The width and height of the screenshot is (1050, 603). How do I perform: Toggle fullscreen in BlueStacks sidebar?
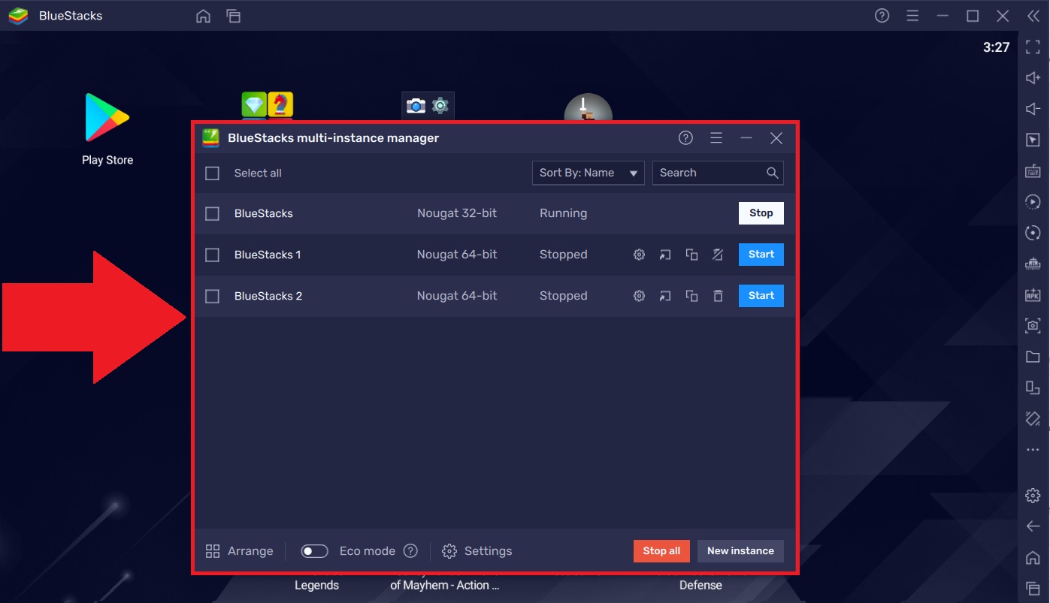pos(1033,47)
